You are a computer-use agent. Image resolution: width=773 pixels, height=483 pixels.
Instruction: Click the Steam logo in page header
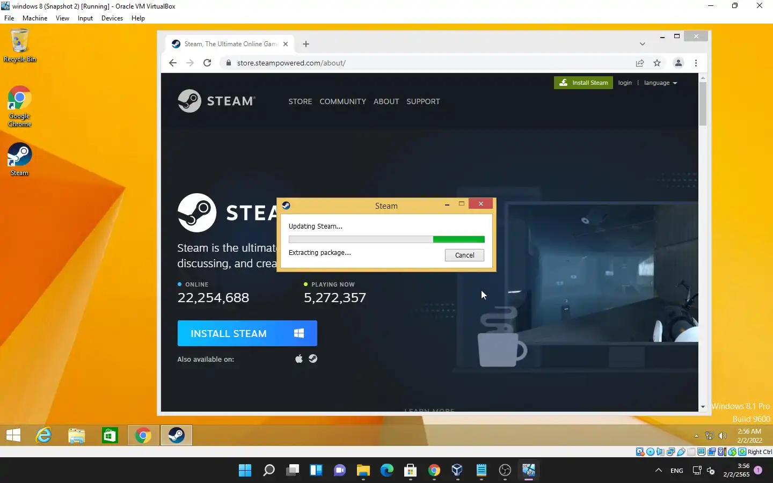click(x=216, y=101)
